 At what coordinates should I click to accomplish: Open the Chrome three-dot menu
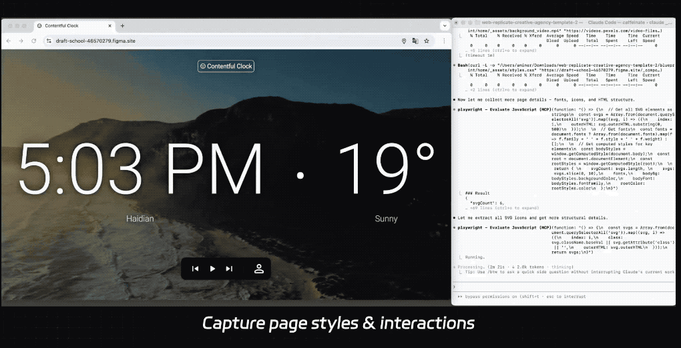click(444, 41)
